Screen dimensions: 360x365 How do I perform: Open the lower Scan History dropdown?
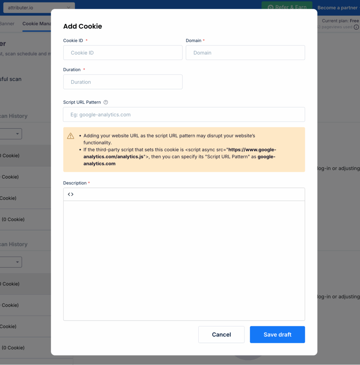(11, 262)
